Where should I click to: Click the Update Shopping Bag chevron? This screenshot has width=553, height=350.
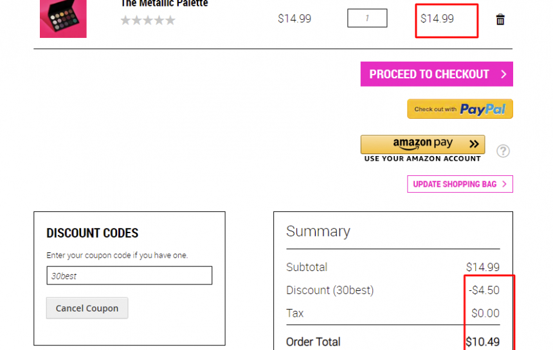[x=504, y=184]
